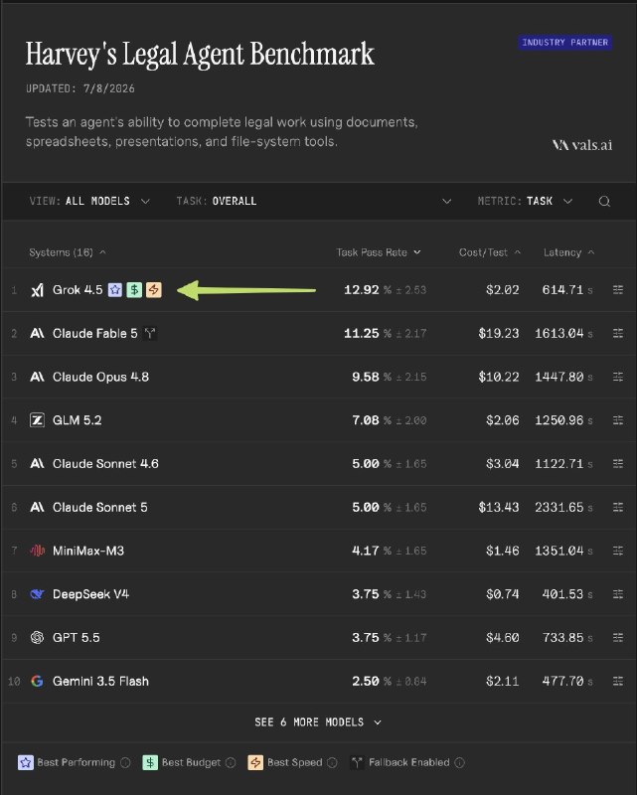This screenshot has width=637, height=795.
Task: Click the Fallback Enabled legend label
Action: [409, 762]
